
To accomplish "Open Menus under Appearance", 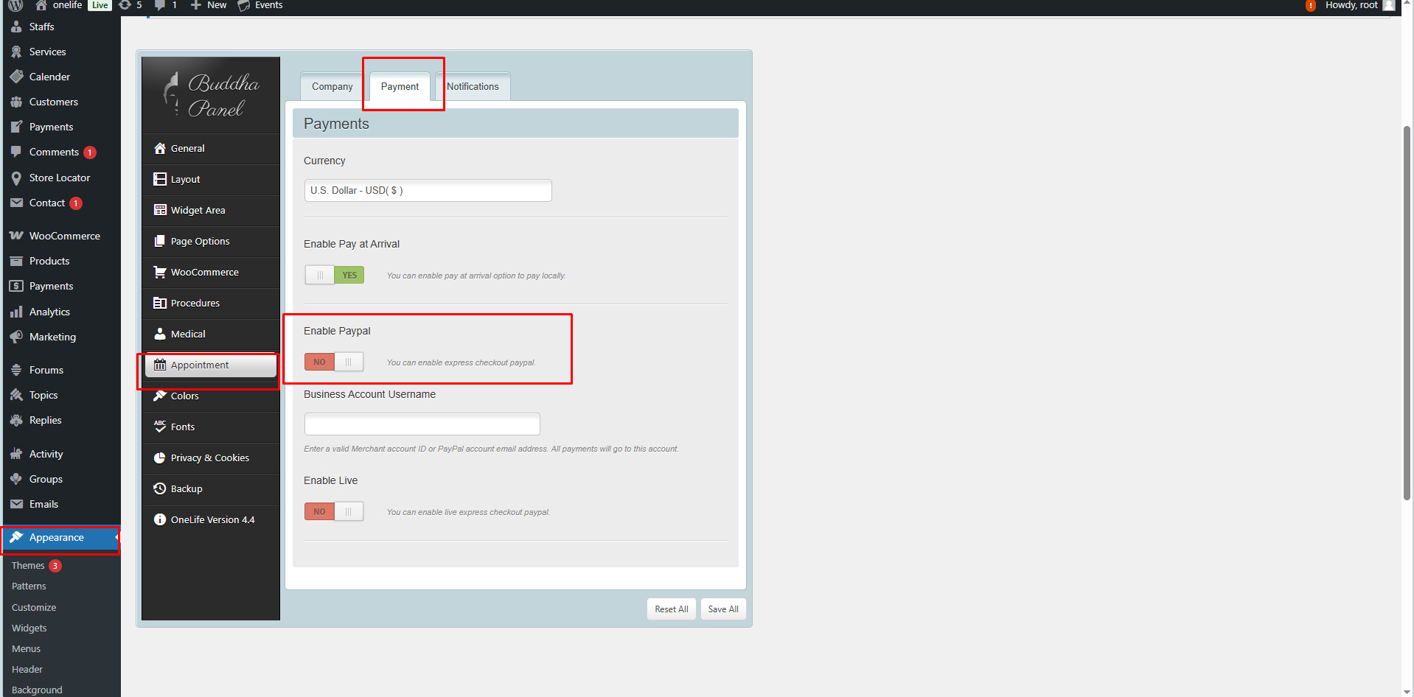I will coord(26,649).
